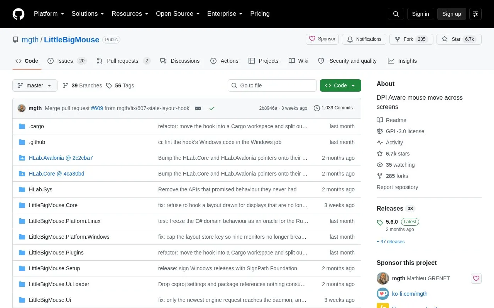Expand the Platform menu
The width and height of the screenshot is (494, 308).
49,14
